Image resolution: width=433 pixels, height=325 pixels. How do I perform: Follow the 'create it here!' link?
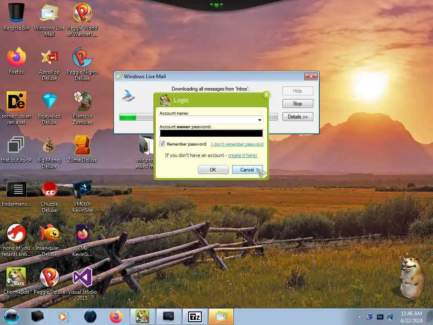[x=242, y=155]
